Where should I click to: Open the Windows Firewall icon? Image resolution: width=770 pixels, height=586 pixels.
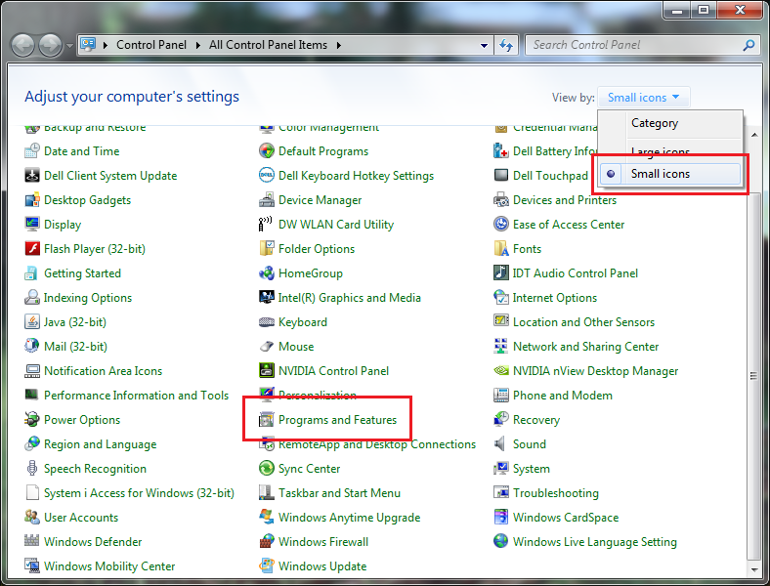267,541
